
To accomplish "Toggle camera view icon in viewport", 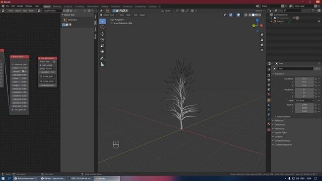I will (262, 45).
